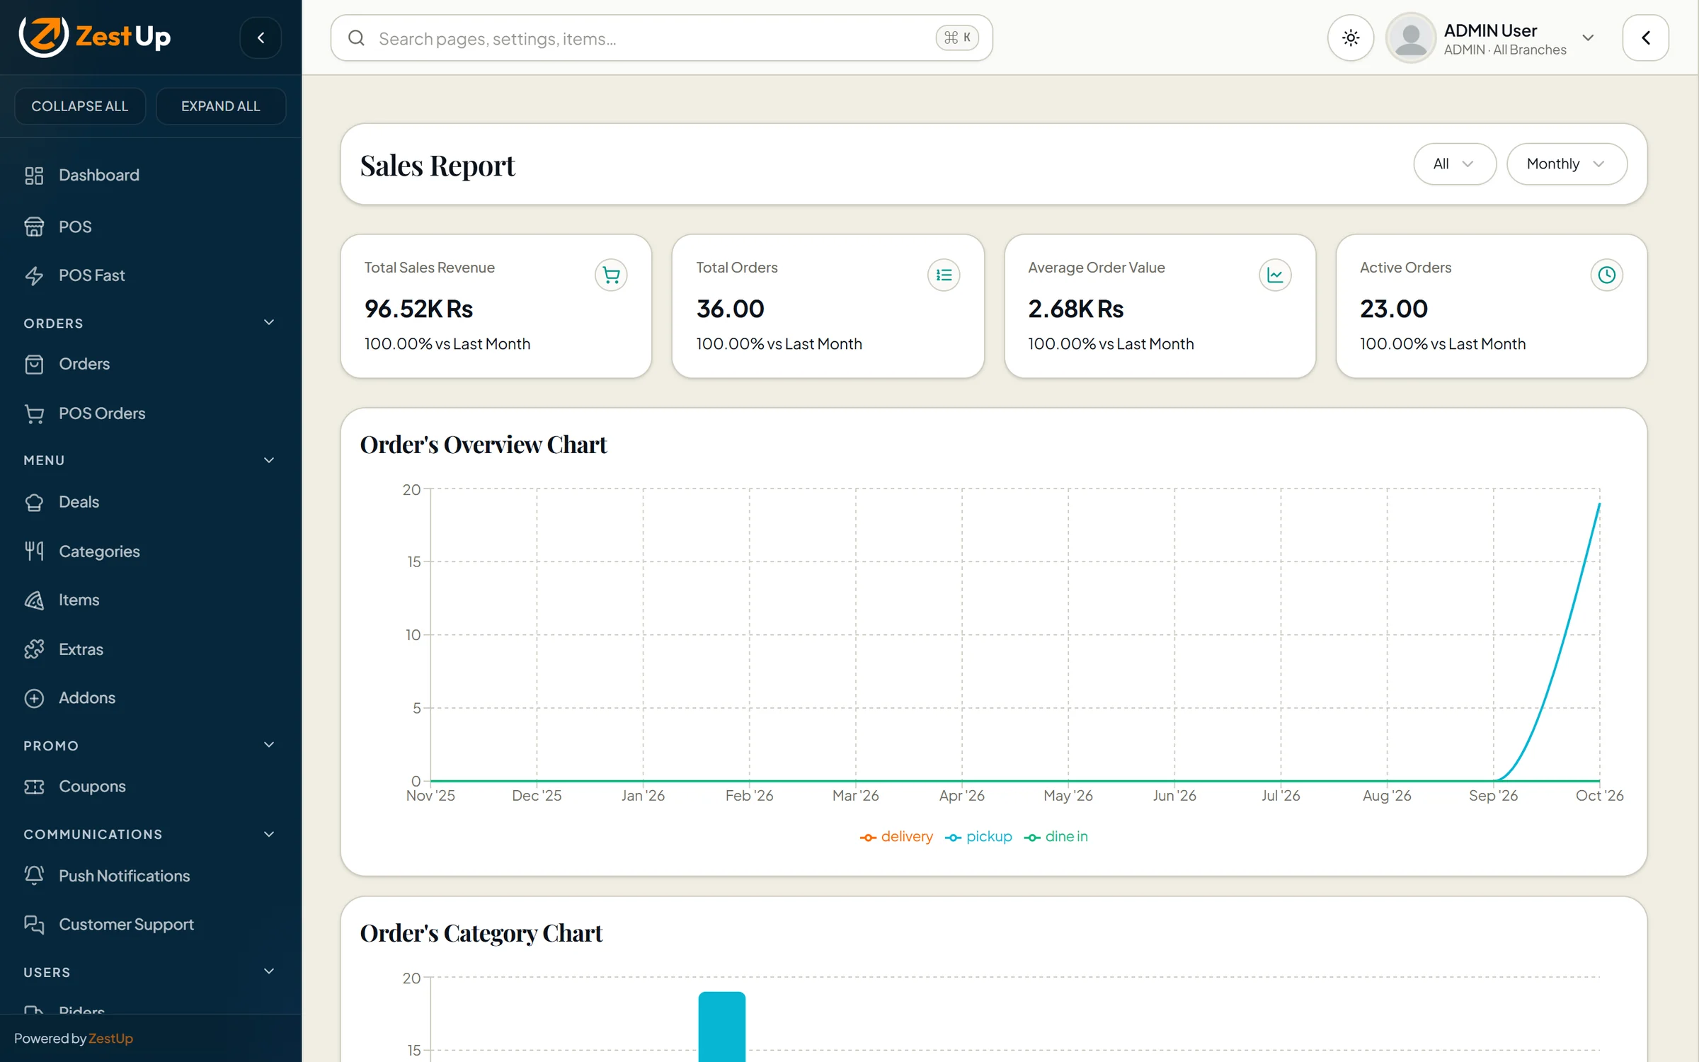This screenshot has width=1699, height=1062.
Task: Collapse the sidebar with the chevron button
Action: [261, 38]
